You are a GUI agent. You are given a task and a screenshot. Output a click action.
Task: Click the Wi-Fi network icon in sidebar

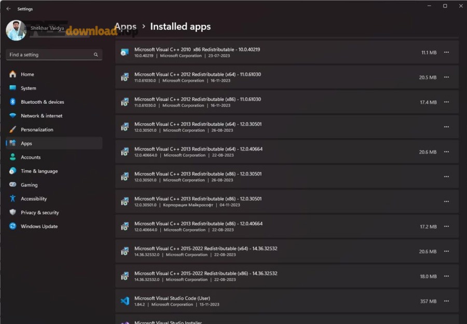12,115
